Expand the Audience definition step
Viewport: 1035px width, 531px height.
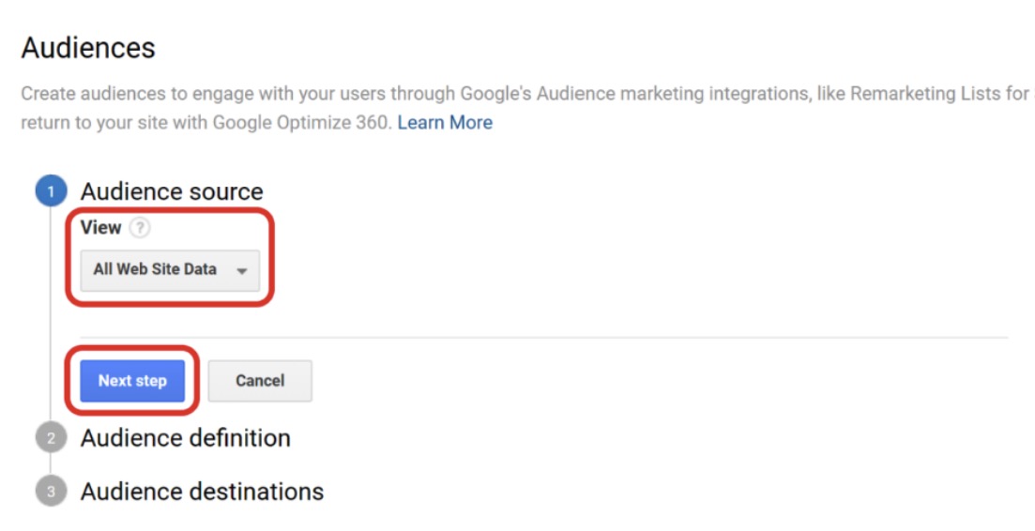tap(185, 438)
